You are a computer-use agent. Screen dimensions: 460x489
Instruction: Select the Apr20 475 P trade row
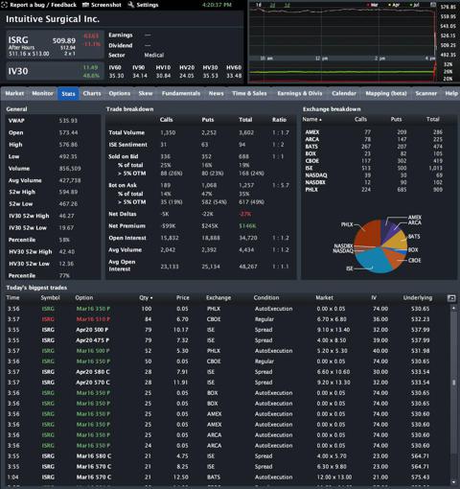coord(227,340)
